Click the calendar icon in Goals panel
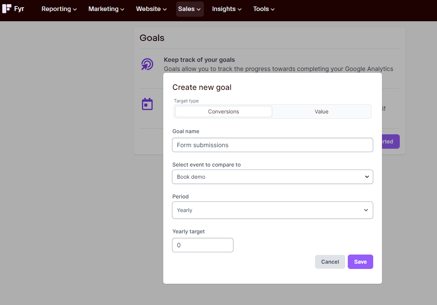Viewport: 437px width, 305px height. pyautogui.click(x=147, y=104)
